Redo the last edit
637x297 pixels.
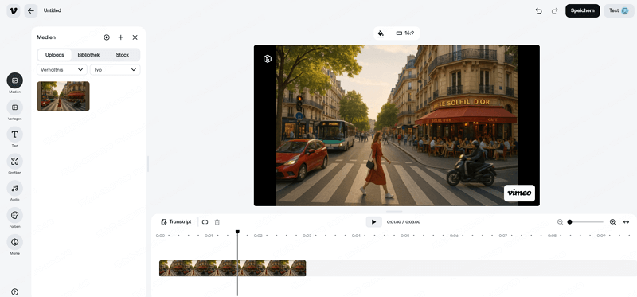click(554, 11)
